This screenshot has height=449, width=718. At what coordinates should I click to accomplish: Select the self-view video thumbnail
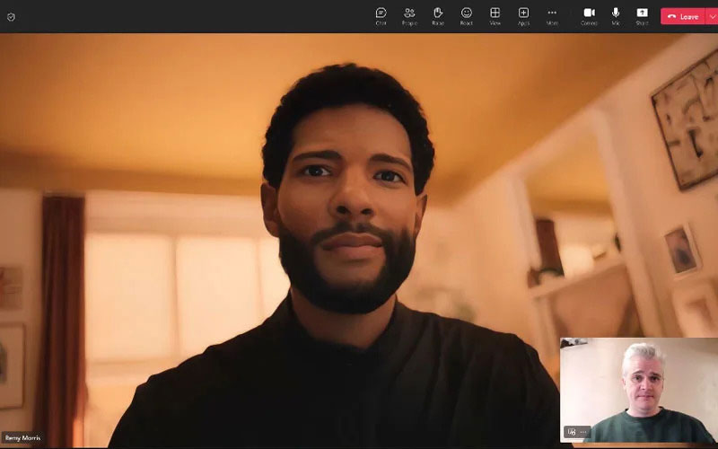639,390
